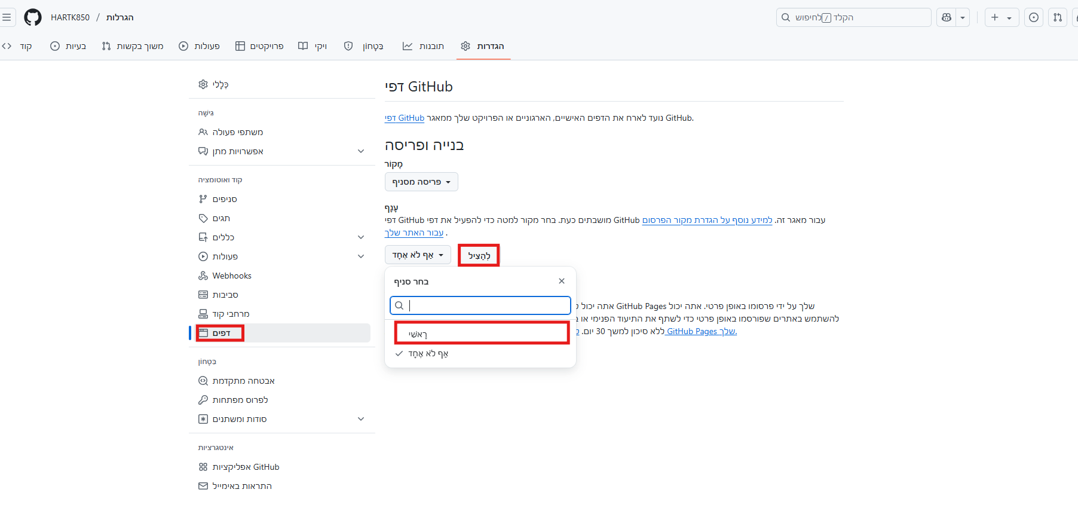
Task: Click the apps icon beside אפליקציות GitHub
Action: [203, 467]
